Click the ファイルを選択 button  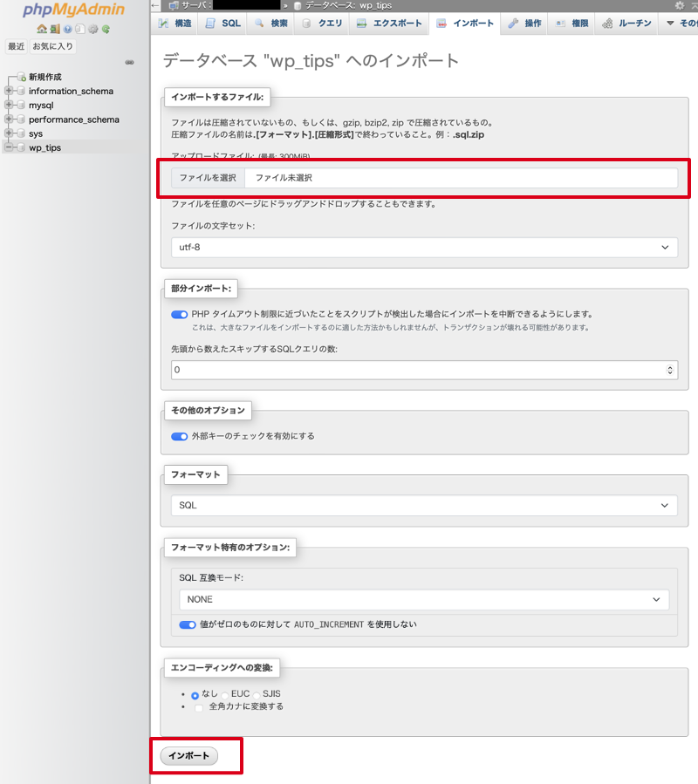(x=209, y=178)
